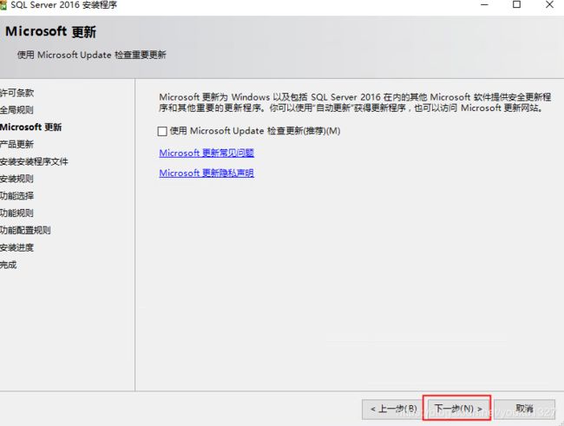
Task: Select 安装安装程序文件 step in sidebar
Action: [x=34, y=161]
